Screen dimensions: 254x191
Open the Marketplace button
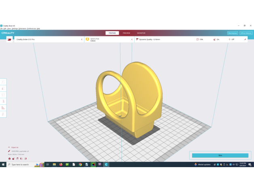(x=233, y=33)
